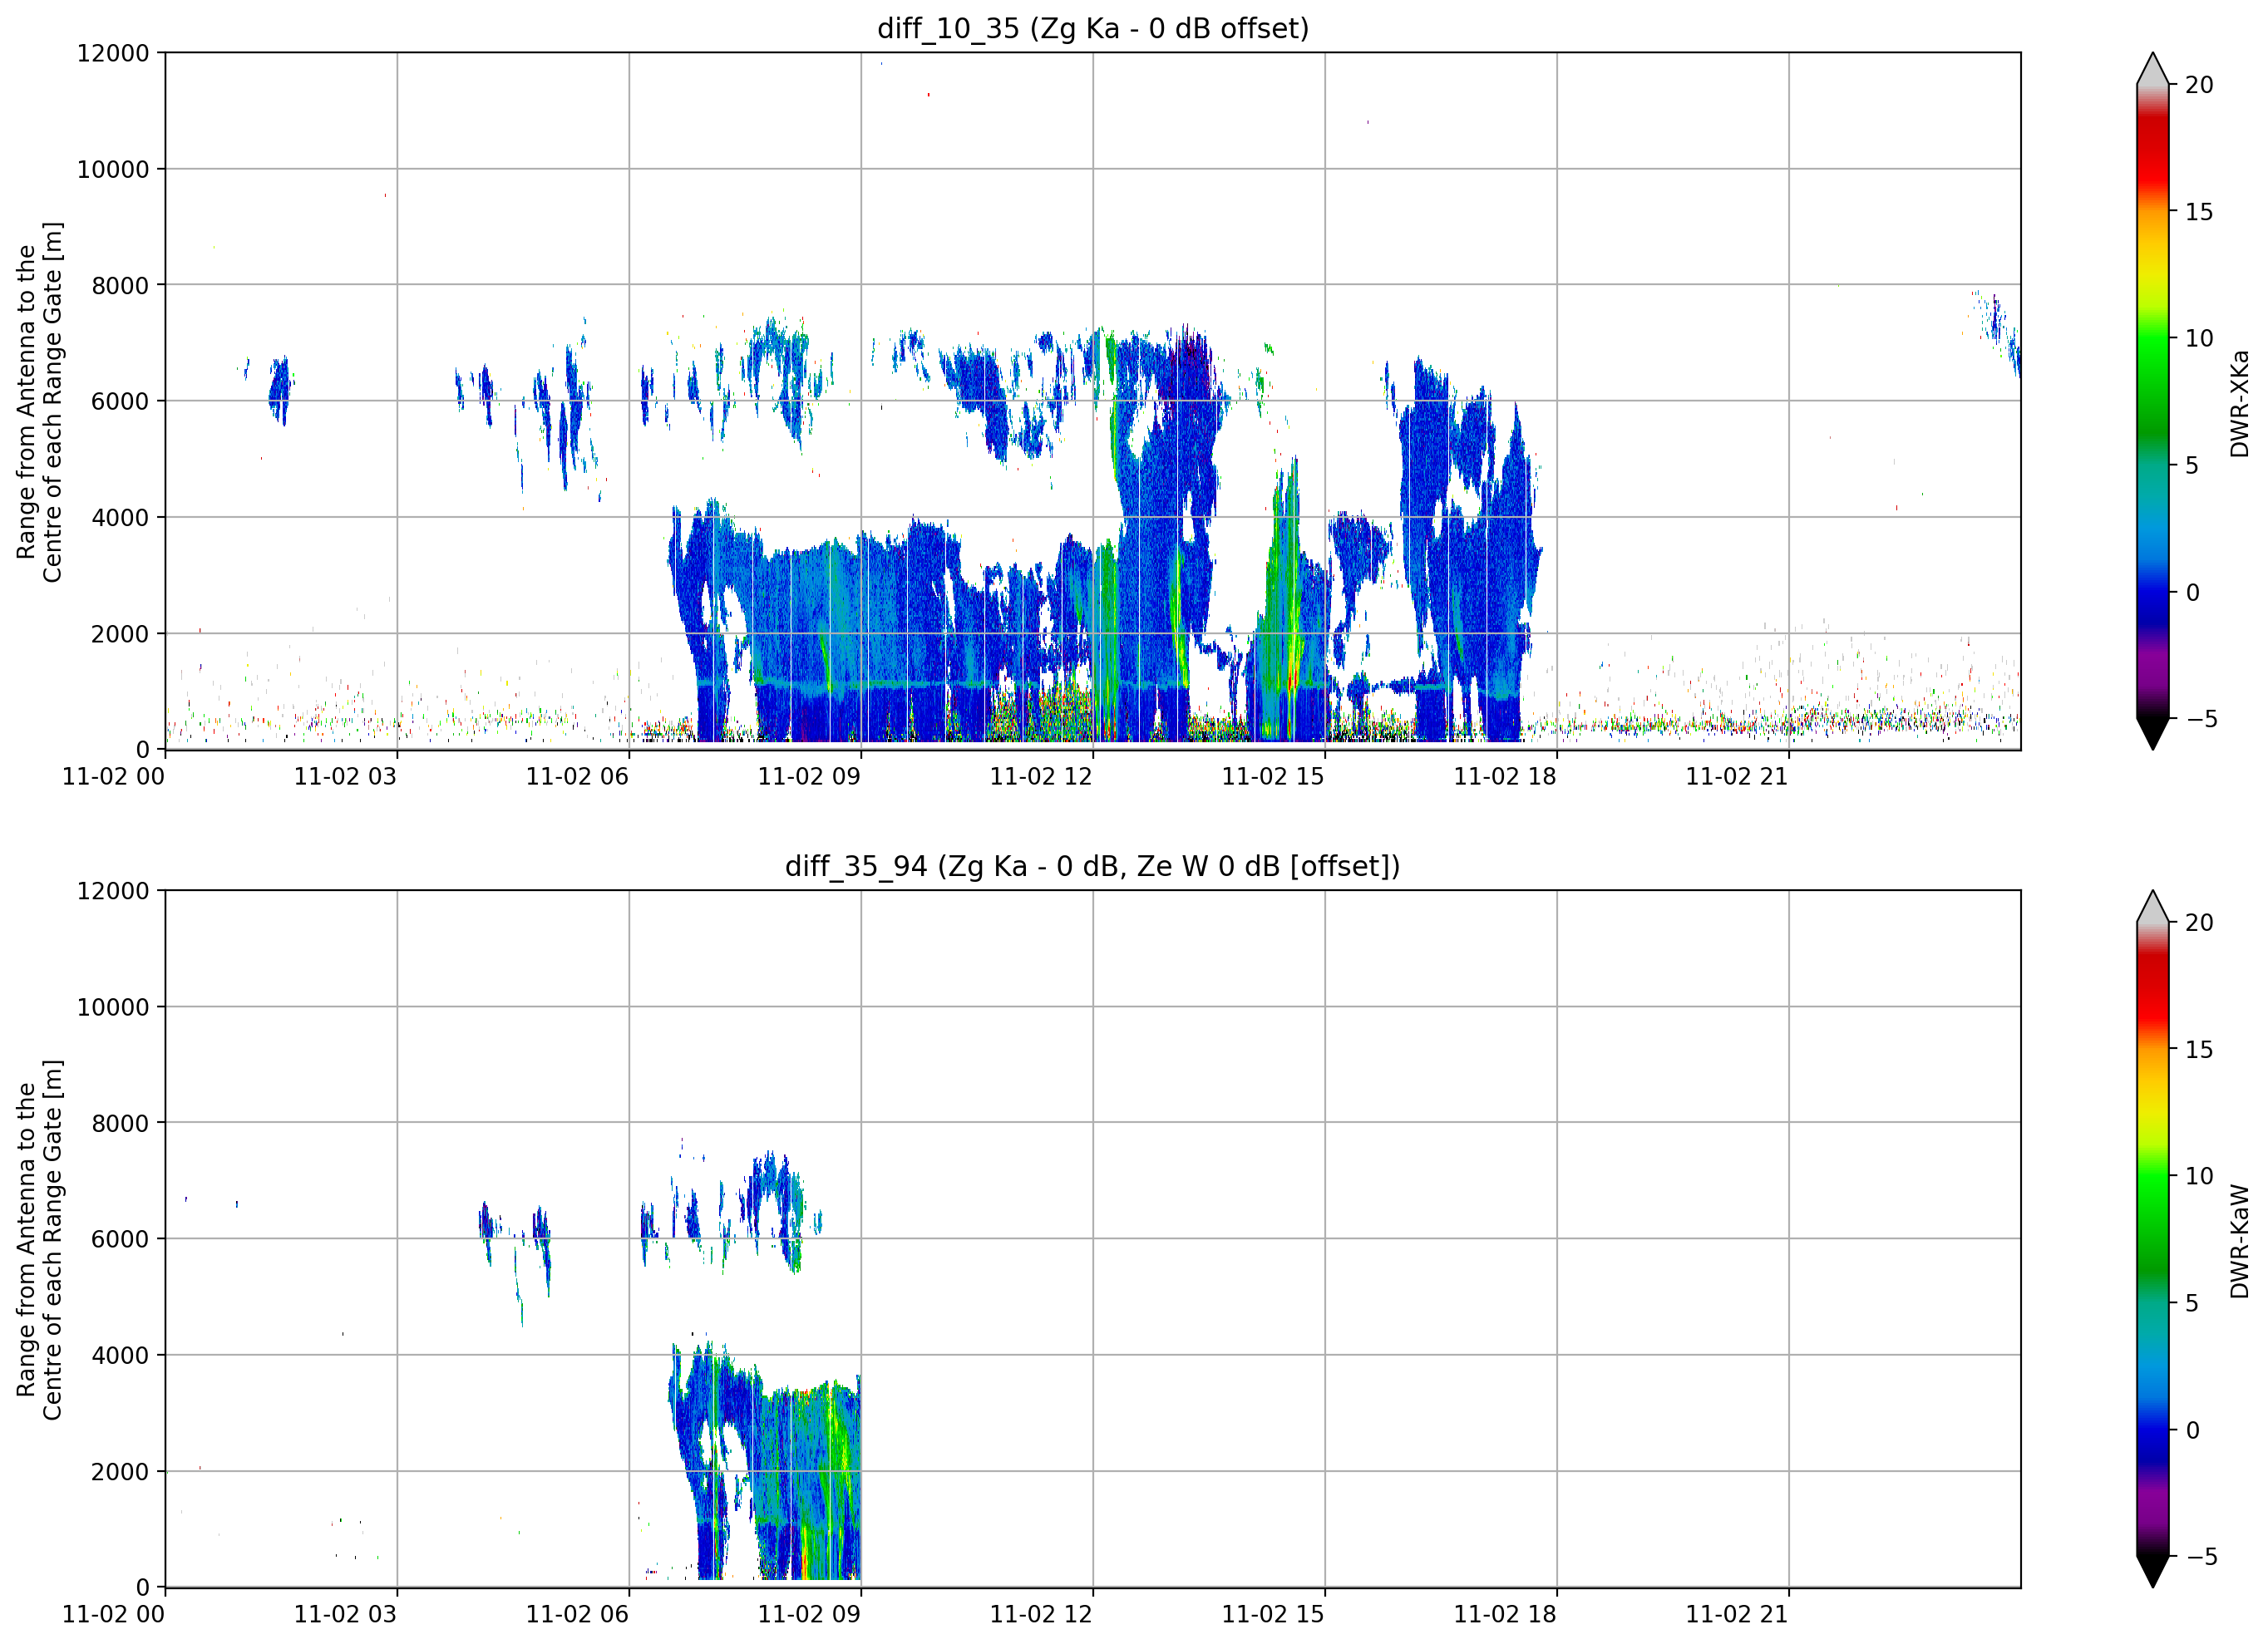Click '11-02 15' x-tick under diff_10_35 plot
The width and height of the screenshot is (2268, 1644).
click(x=1273, y=777)
